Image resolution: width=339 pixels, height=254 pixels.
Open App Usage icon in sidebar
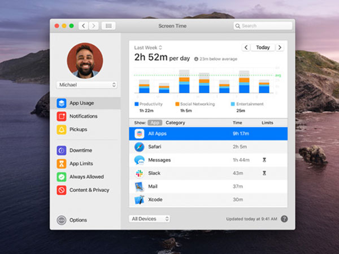62,103
